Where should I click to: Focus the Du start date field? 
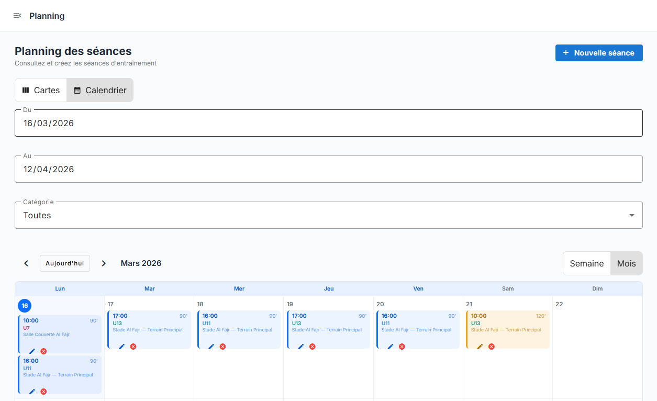[328, 124]
